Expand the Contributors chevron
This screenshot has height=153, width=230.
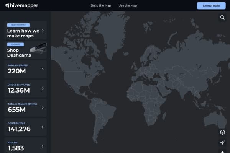point(43,127)
